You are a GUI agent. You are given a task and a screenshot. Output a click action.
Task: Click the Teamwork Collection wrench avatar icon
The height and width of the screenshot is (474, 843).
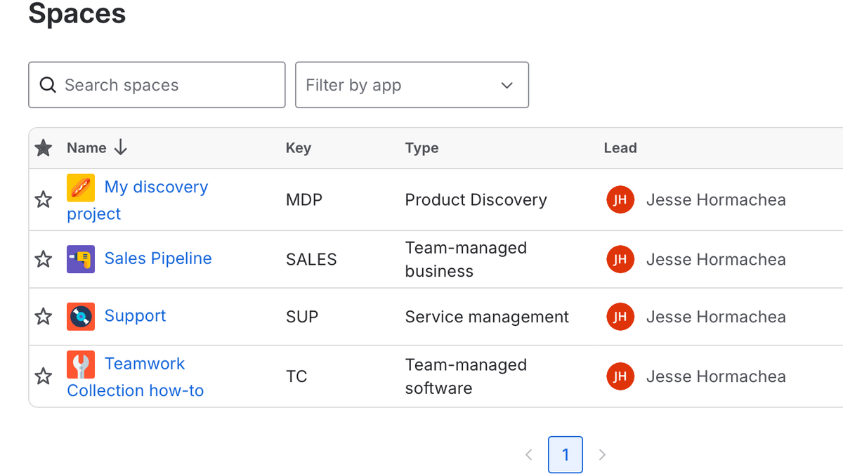[x=81, y=364]
